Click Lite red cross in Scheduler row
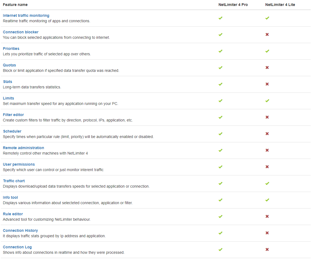 coord(267,134)
